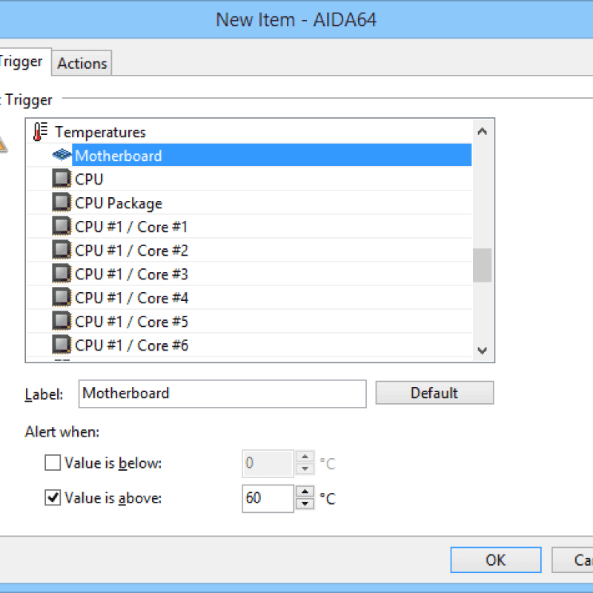This screenshot has height=593, width=593.
Task: Select the CPU #1 / Core #6 sensor icon
Action: (61, 345)
